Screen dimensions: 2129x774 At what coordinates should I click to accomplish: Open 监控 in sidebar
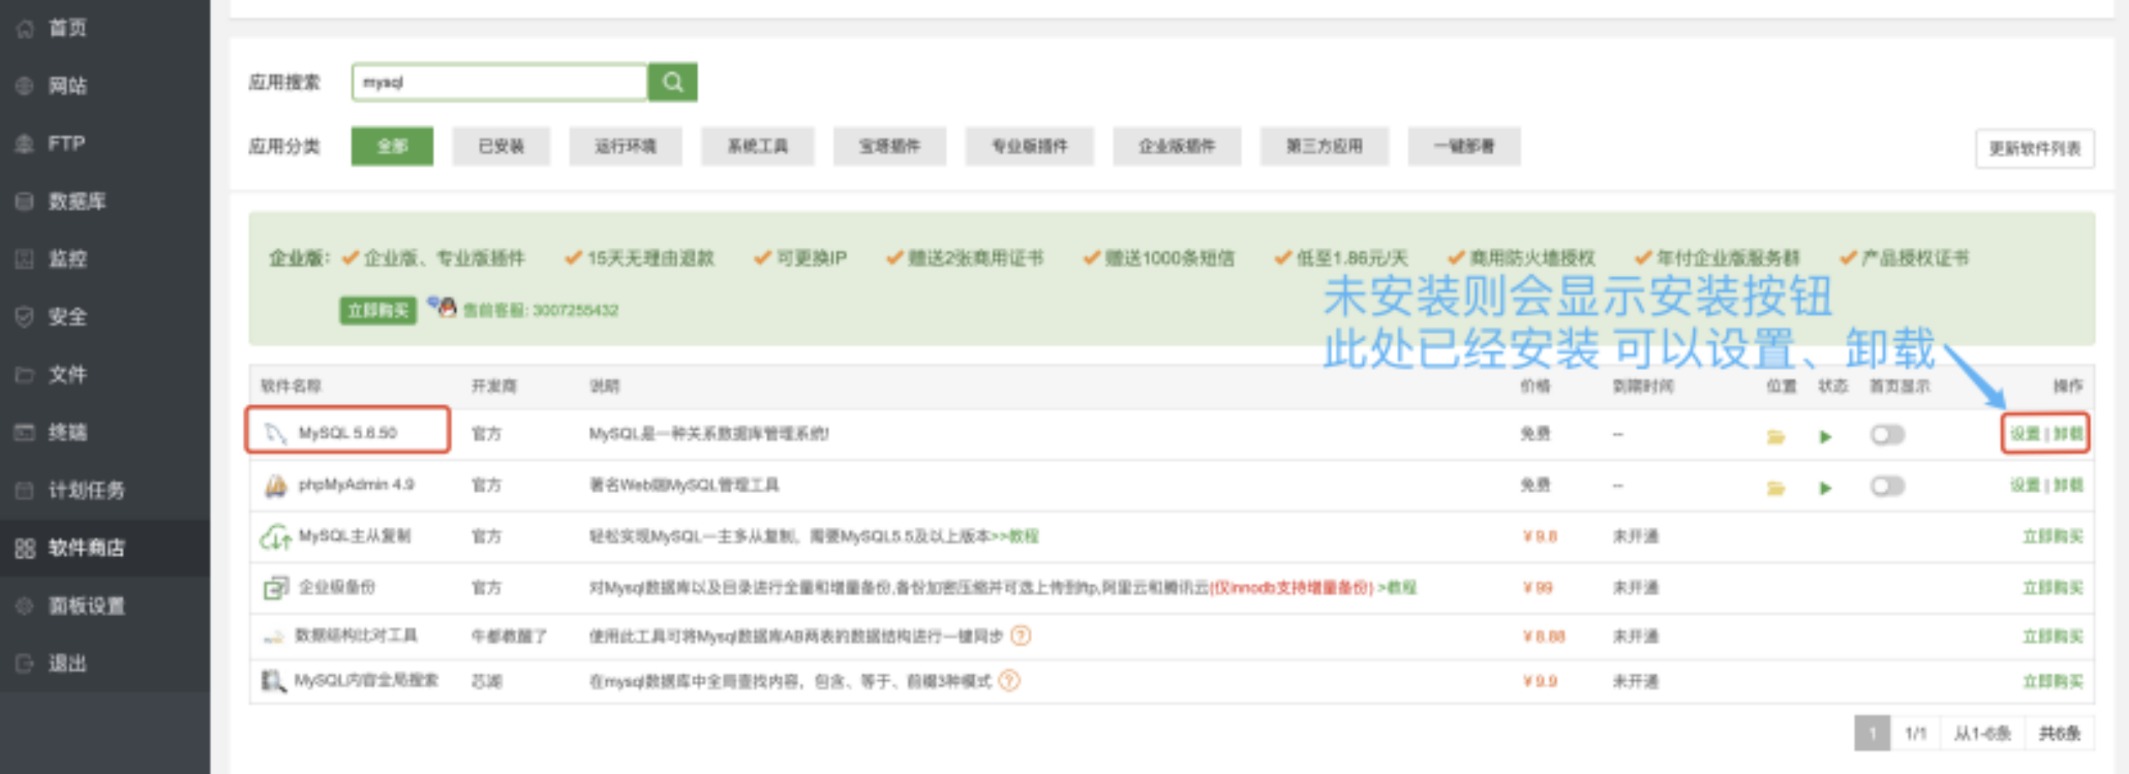67,259
